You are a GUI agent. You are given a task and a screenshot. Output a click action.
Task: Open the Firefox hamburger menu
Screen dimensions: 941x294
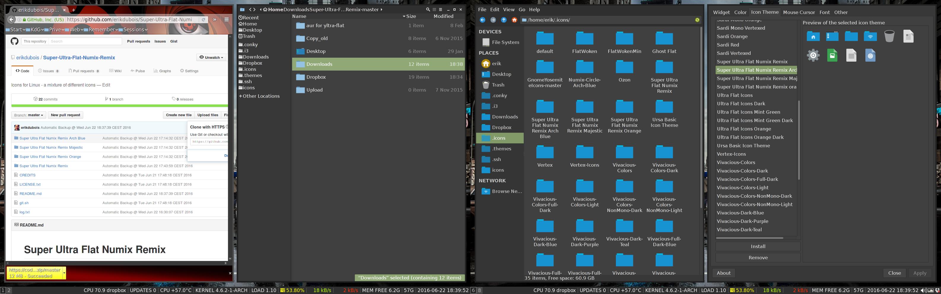(x=226, y=20)
